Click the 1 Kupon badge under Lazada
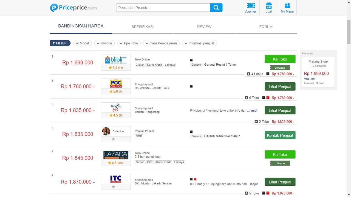The image size is (351, 197). (280, 163)
